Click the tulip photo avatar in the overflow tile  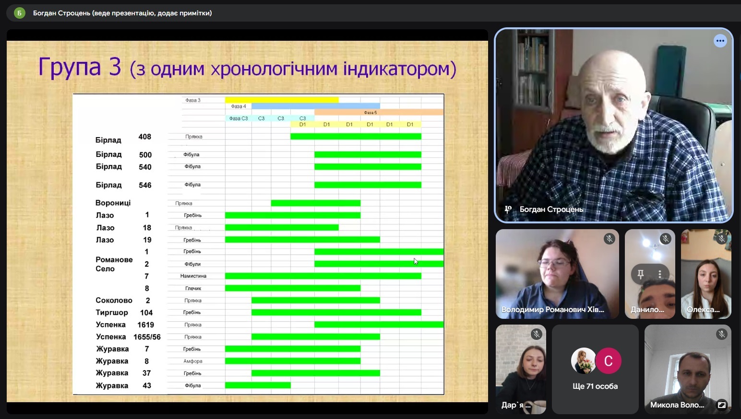583,361
